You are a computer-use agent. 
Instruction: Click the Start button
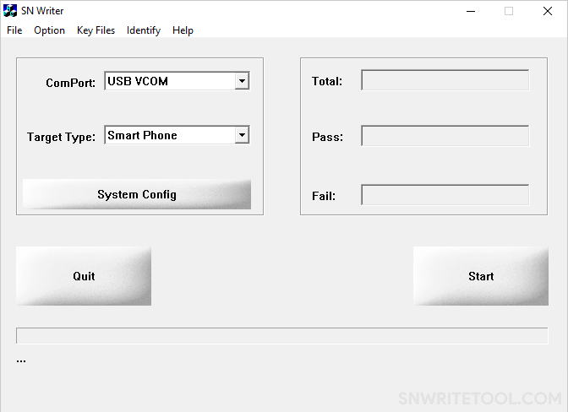[481, 276]
